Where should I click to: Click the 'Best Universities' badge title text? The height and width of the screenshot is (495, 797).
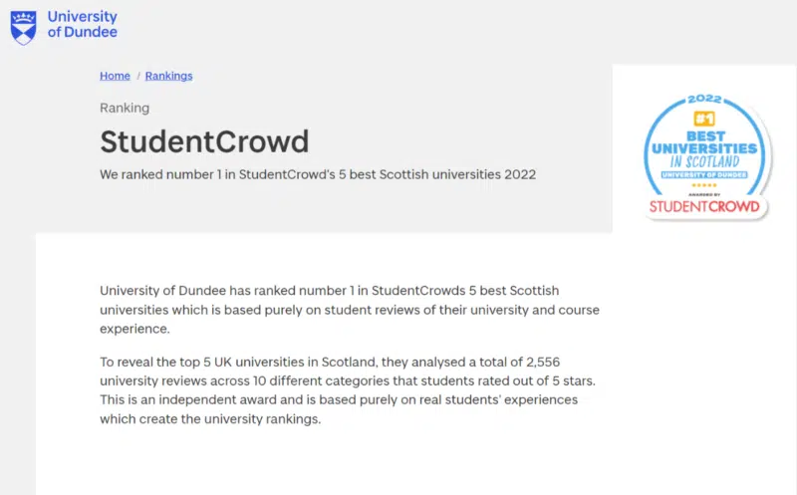pyautogui.click(x=704, y=140)
